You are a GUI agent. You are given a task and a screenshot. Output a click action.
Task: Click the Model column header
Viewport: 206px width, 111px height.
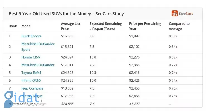26,26
